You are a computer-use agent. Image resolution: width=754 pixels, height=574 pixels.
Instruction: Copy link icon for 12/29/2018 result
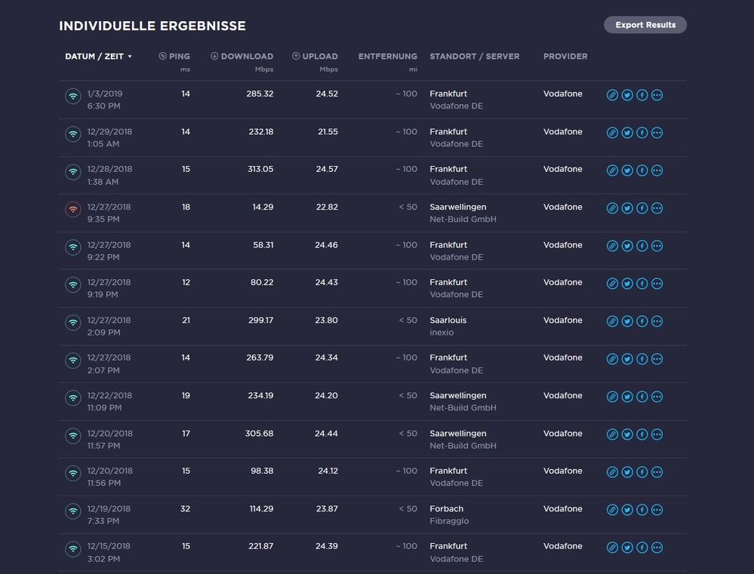pyautogui.click(x=612, y=133)
